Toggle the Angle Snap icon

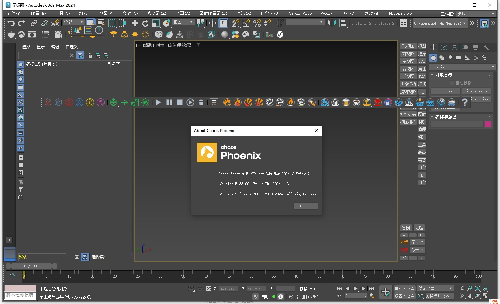[x=246, y=23]
